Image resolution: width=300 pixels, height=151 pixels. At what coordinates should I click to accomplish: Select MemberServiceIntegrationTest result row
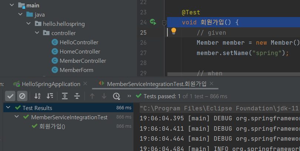pos(68,117)
